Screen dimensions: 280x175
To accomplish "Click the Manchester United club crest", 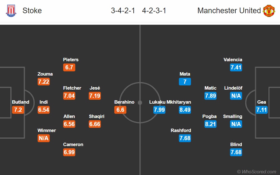I will [269, 11].
